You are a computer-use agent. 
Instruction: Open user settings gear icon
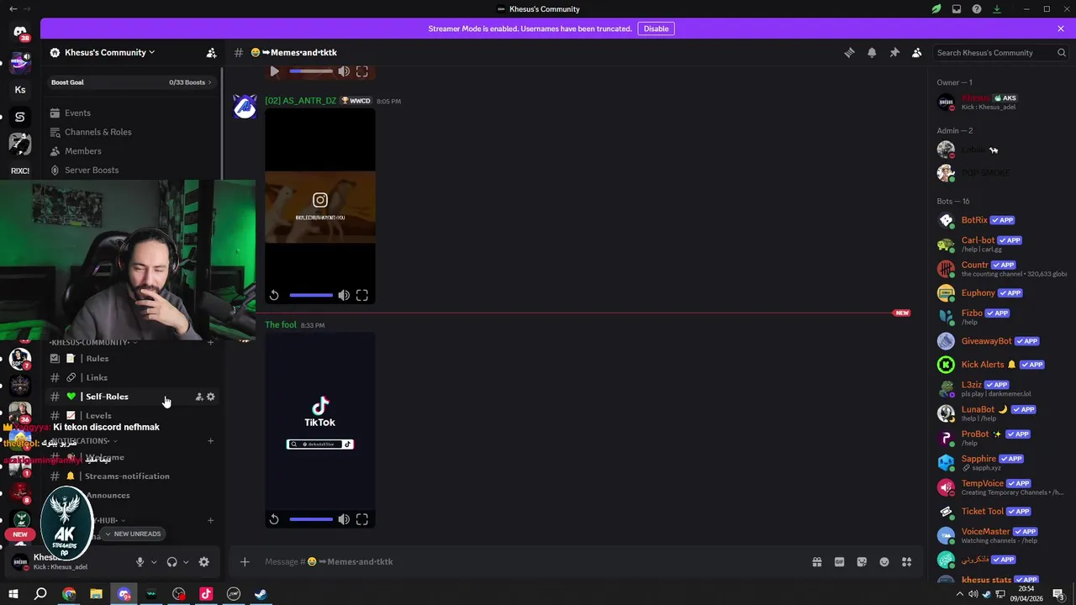tap(203, 562)
